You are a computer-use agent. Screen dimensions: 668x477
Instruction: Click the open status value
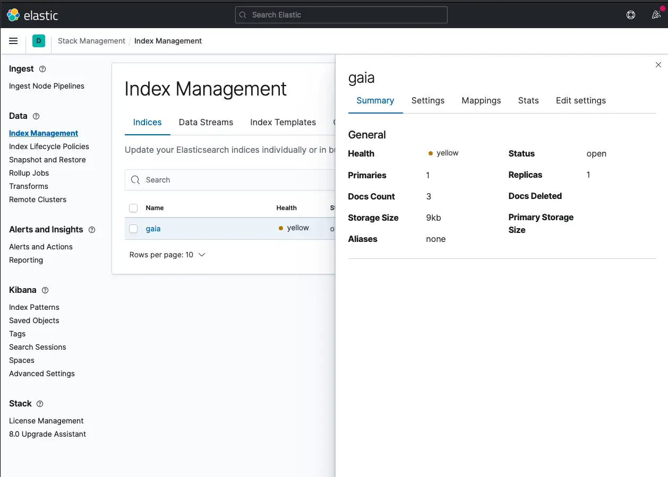tap(596, 154)
